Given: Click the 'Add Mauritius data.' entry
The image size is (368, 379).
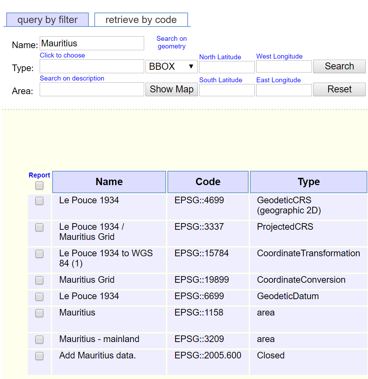Looking at the screenshot, I should point(97,356).
